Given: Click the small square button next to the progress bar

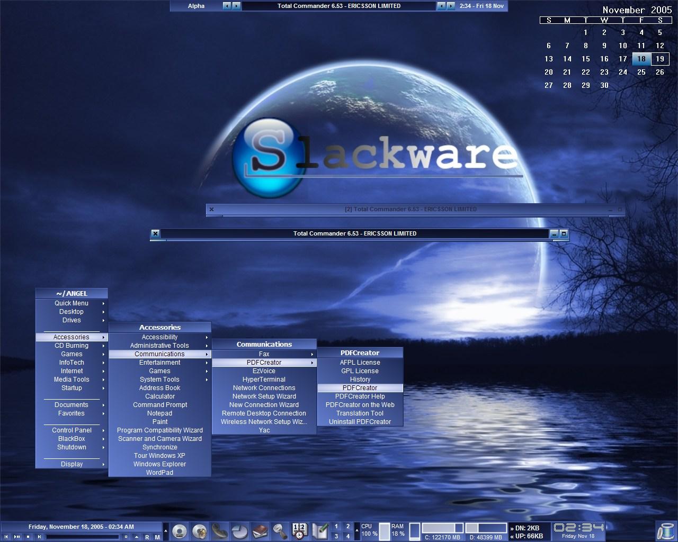Looking at the screenshot, I should (126, 537).
